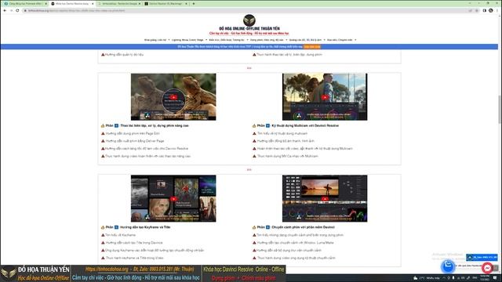Open the Chrome three-dot menu

(497, 10)
